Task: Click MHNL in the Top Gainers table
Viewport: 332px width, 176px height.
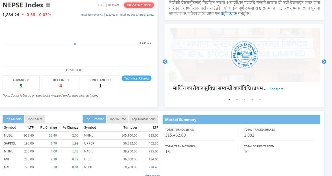Action: pos(9,151)
